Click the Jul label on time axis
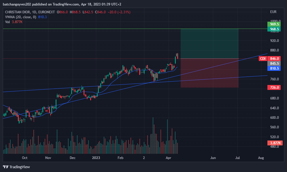287x172 pixels. click(x=237, y=158)
